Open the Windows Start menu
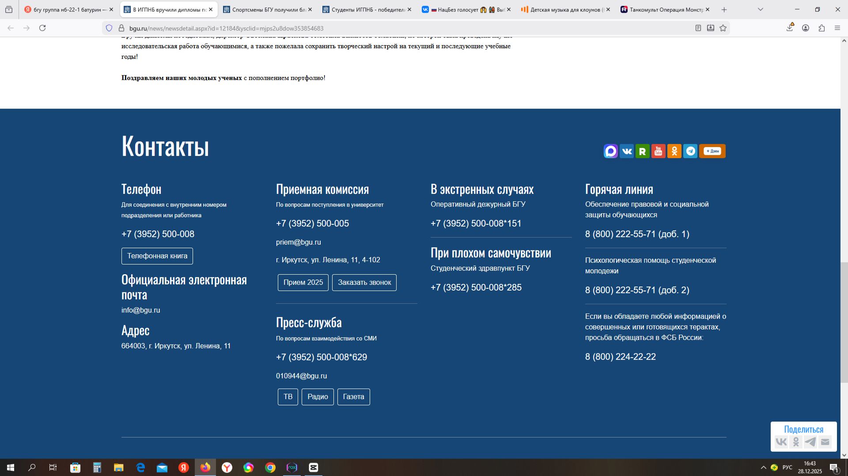 click(x=11, y=468)
